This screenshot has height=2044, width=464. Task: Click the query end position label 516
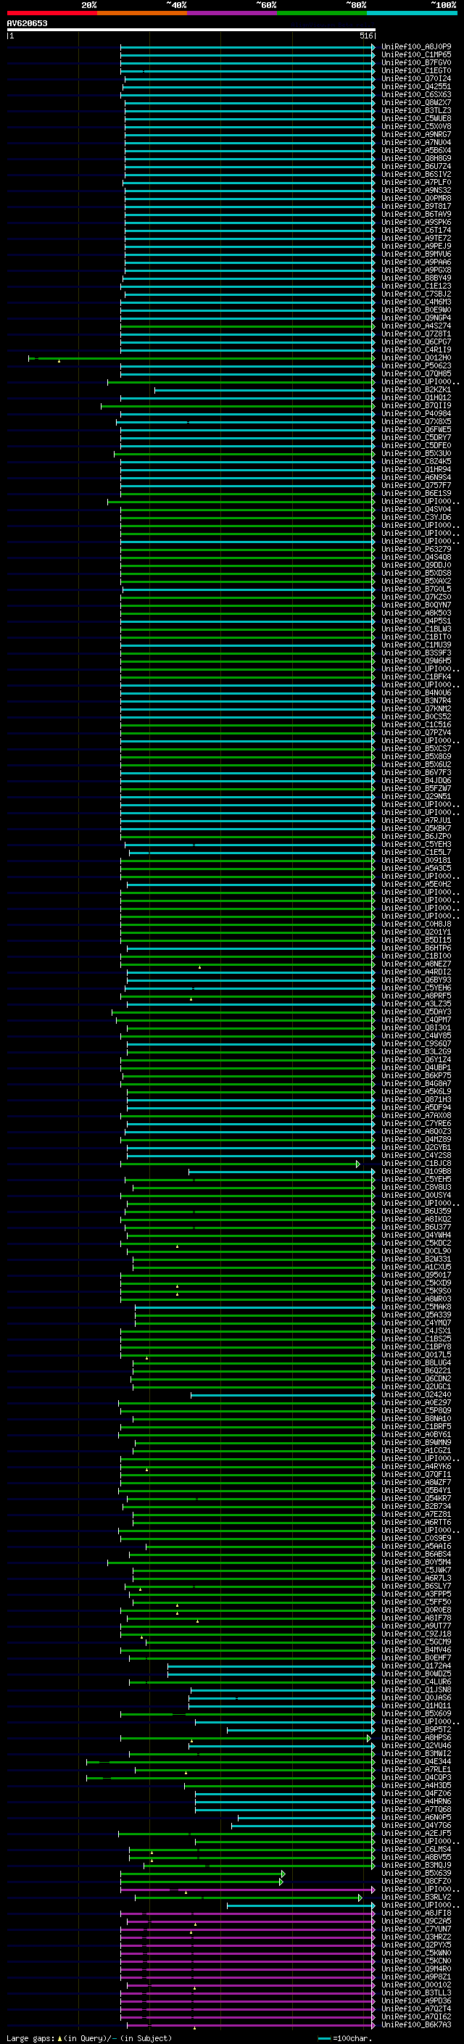point(365,36)
